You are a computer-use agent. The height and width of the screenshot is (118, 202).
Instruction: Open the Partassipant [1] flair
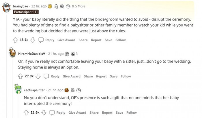point(26,12)
